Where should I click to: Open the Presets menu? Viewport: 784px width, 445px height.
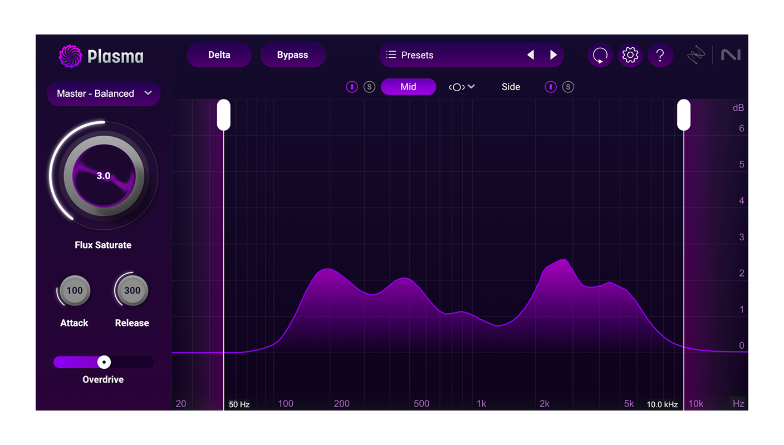coord(472,55)
